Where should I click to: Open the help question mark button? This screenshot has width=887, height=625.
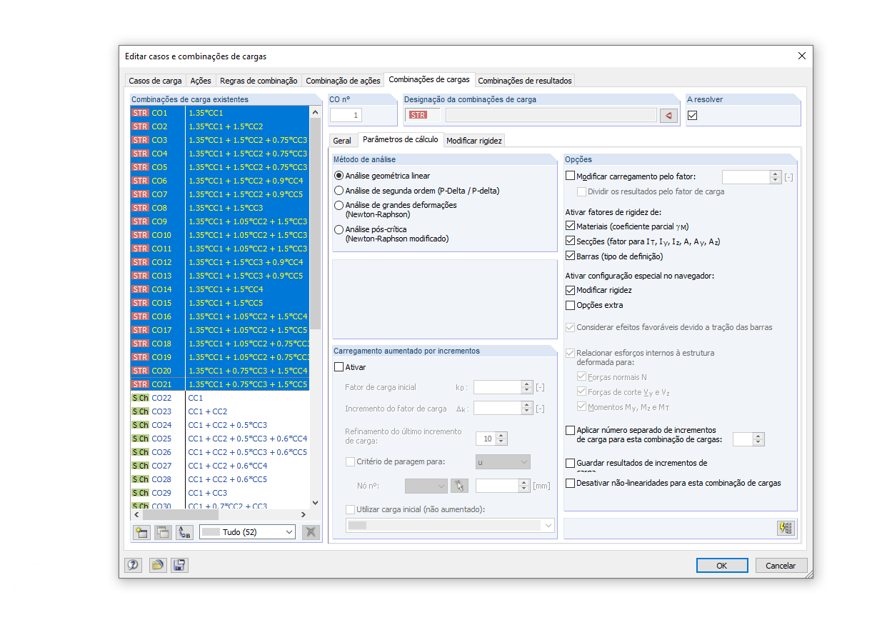click(x=133, y=565)
